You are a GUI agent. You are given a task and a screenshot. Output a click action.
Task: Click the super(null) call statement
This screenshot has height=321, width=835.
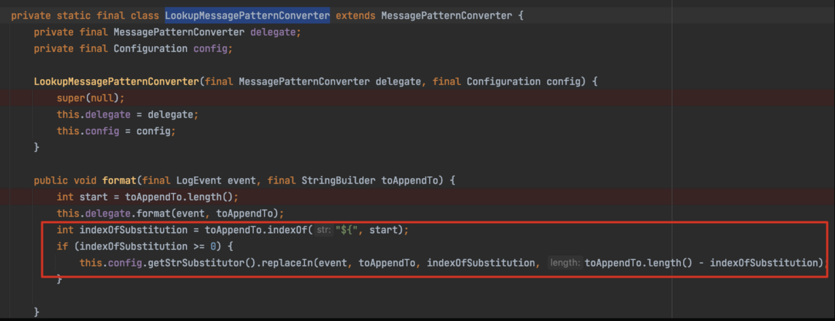tap(90, 98)
